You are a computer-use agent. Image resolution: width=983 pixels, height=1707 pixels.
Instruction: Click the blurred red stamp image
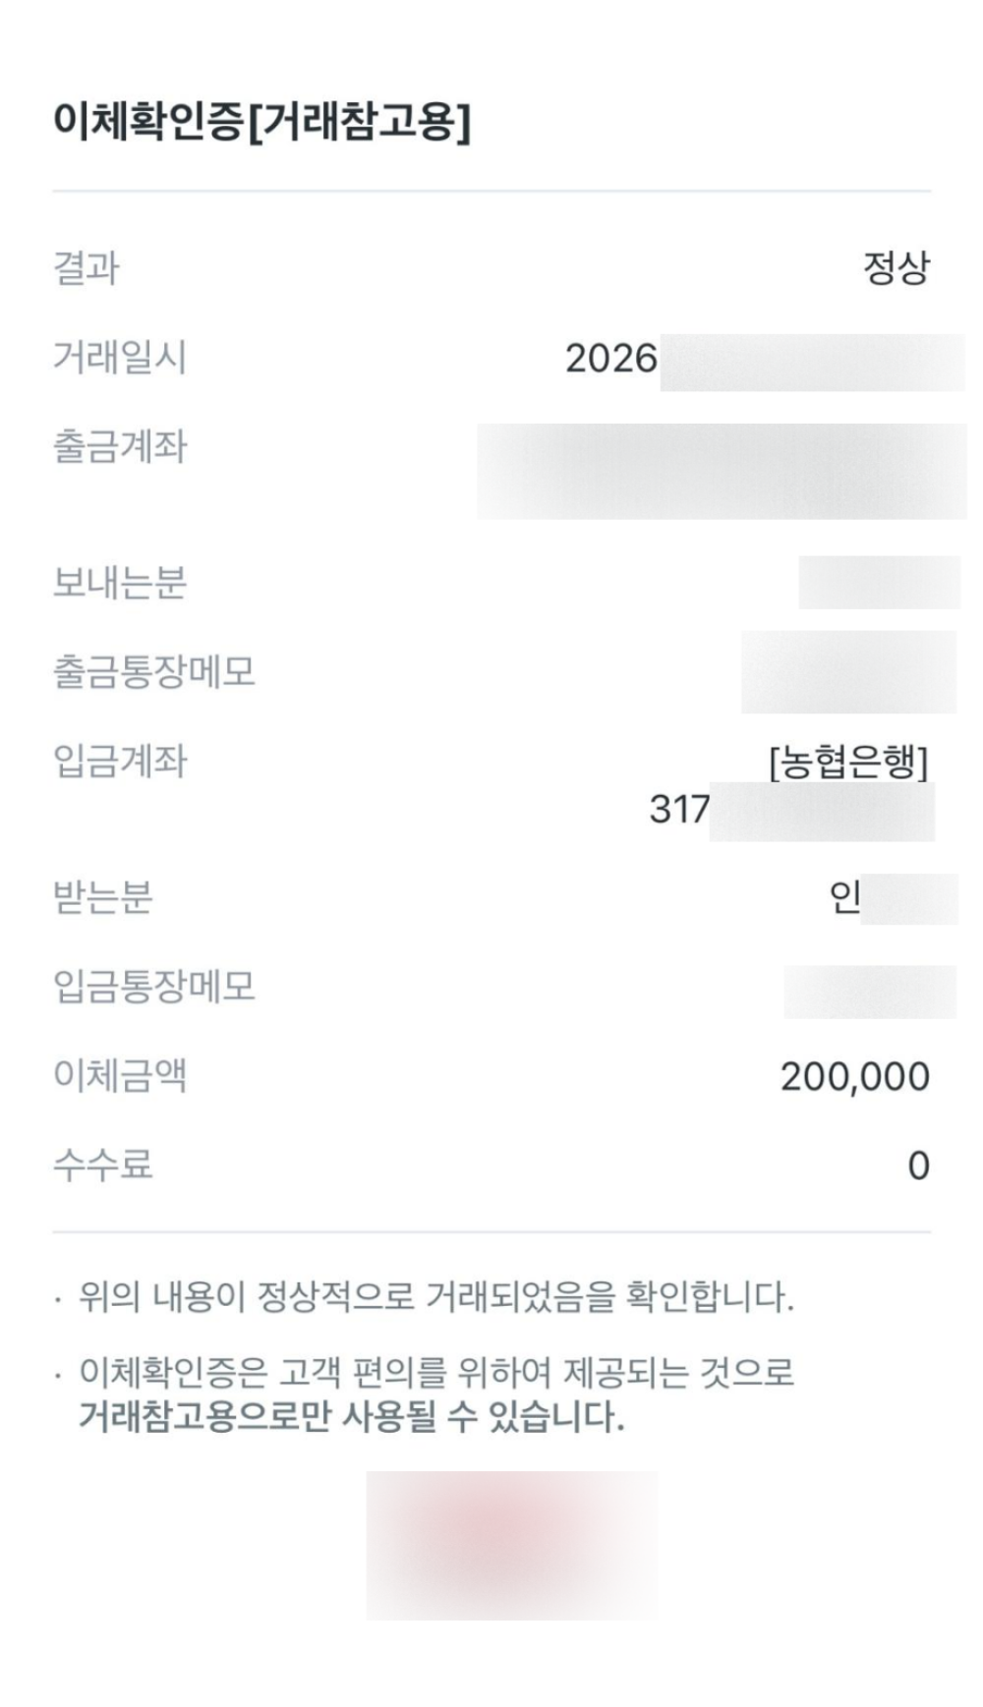511,1544
